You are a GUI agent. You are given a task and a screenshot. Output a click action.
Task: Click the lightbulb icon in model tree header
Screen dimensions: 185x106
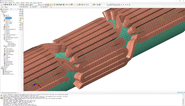point(18,9)
